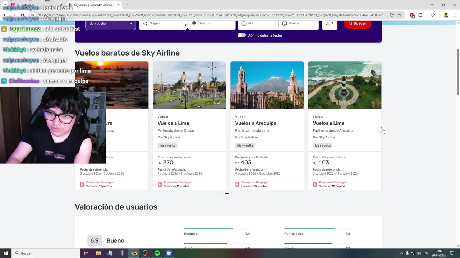Open the notifications icon in the taskbar

(x=452, y=253)
